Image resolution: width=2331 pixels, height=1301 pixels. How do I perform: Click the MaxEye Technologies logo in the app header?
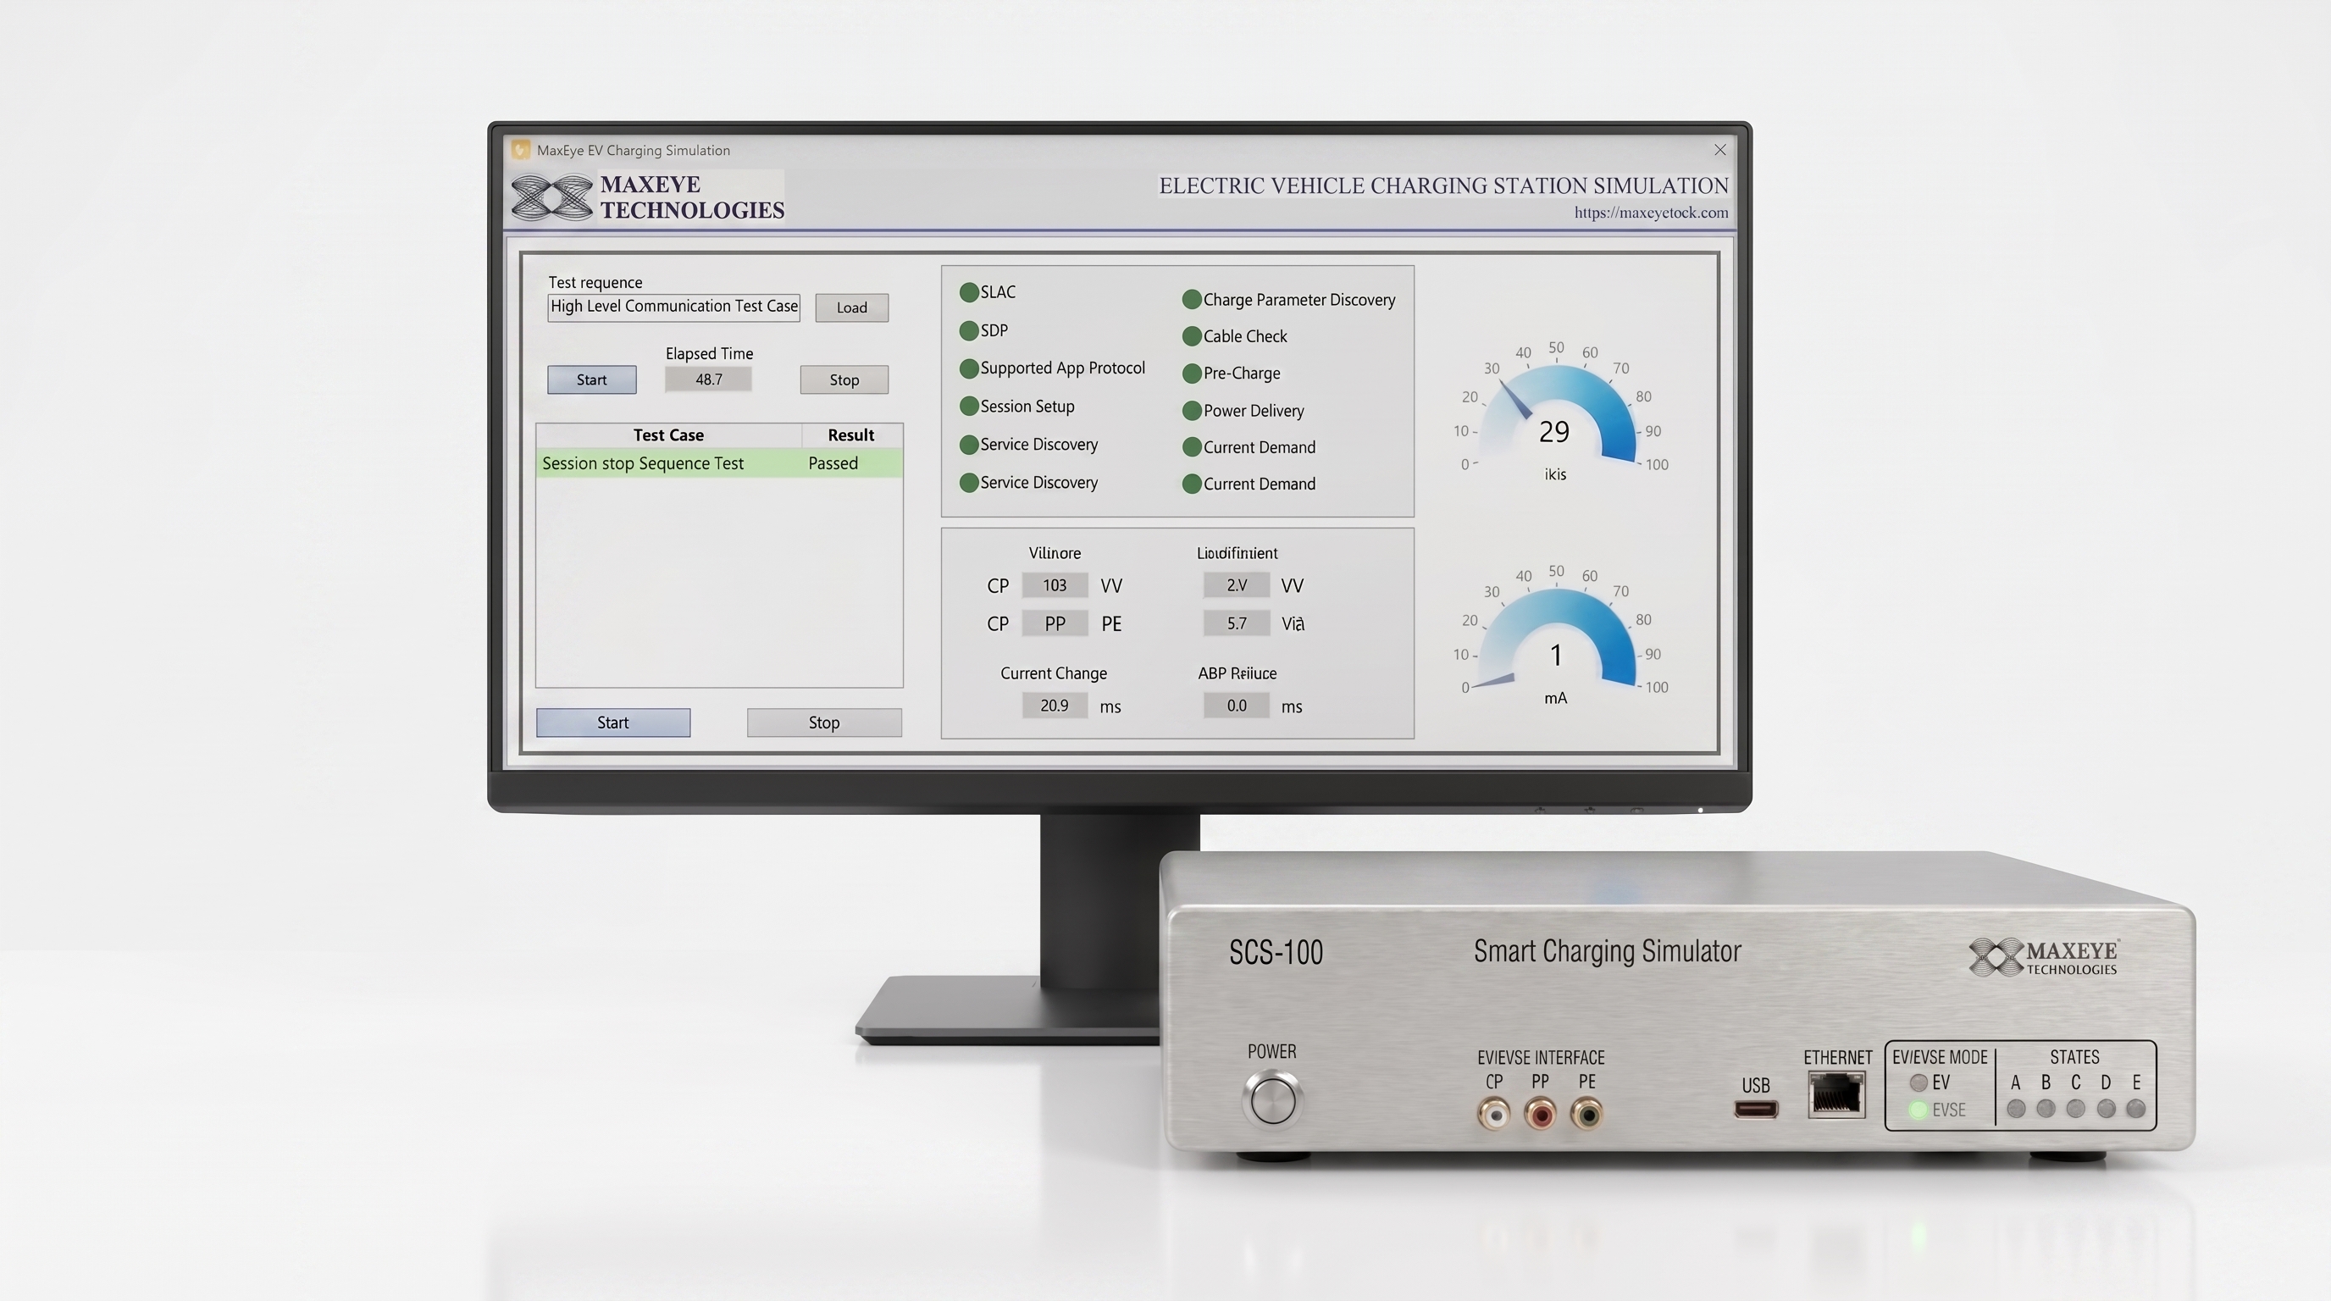(x=648, y=197)
